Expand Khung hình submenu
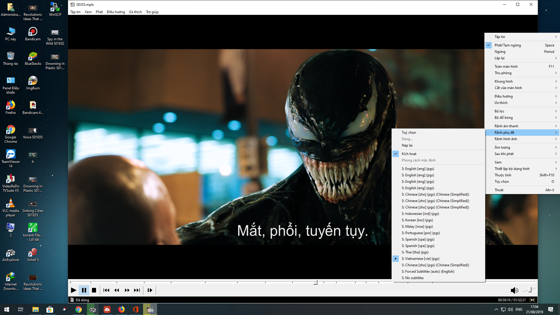Image resolution: width=560 pixels, height=315 pixels. coord(522,81)
